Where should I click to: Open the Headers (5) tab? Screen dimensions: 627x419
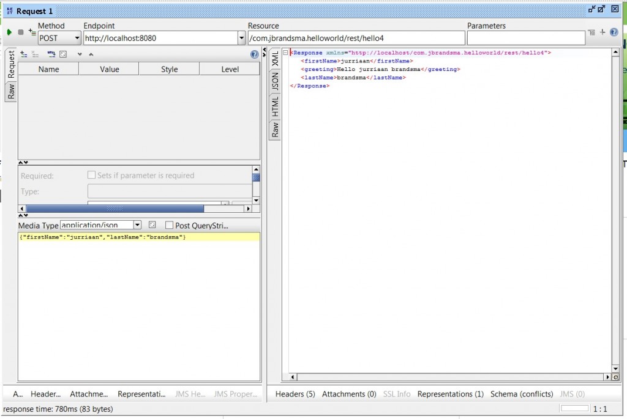[296, 394]
